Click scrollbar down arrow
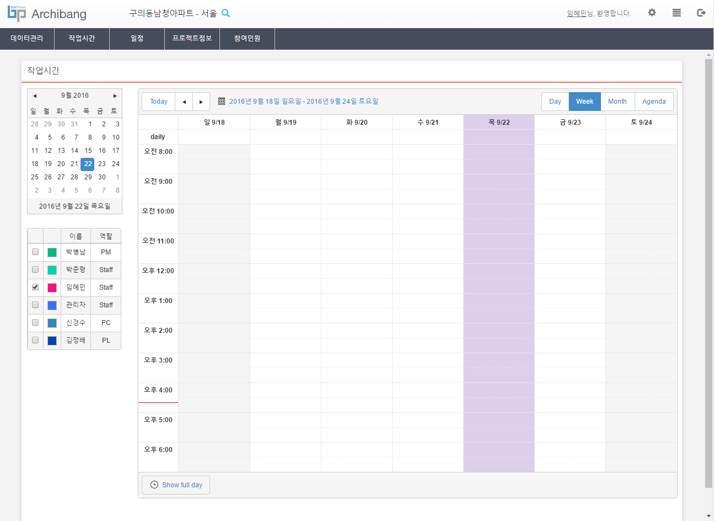This screenshot has width=714, height=521. [708, 516]
